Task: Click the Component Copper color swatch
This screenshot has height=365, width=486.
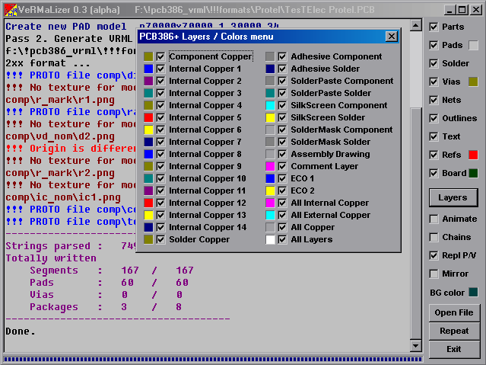Action: click(x=148, y=56)
